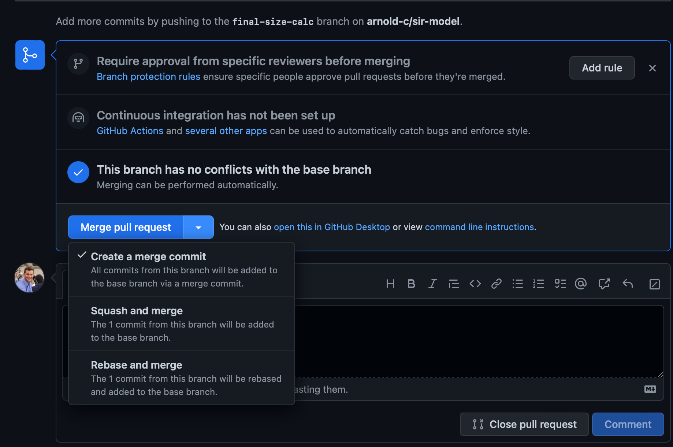673x447 pixels.
Task: Insert code formatting icon
Action: point(475,284)
